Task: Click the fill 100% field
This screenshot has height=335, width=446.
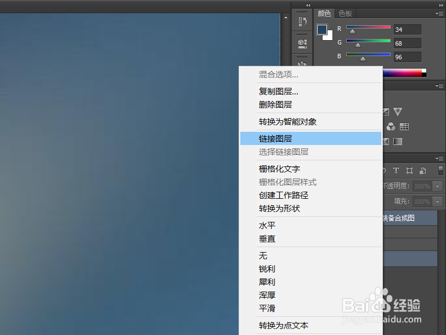Action: pos(422,202)
